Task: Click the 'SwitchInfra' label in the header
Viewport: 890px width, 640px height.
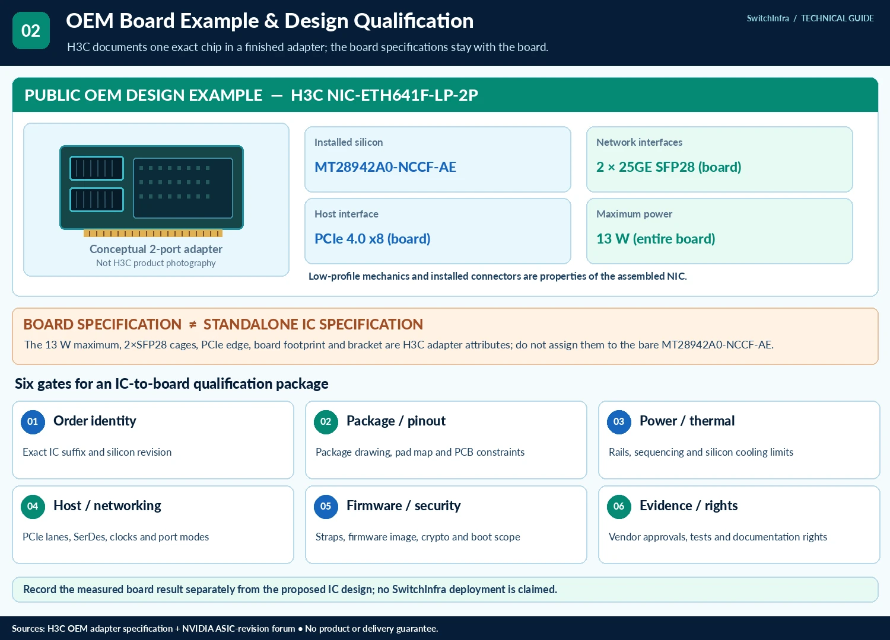Action: point(768,18)
